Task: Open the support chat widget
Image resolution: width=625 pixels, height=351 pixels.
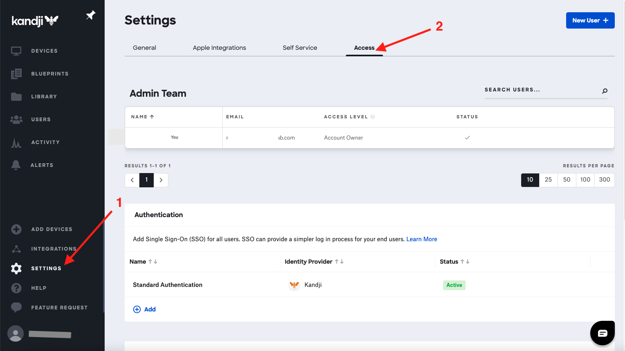Action: 603,333
